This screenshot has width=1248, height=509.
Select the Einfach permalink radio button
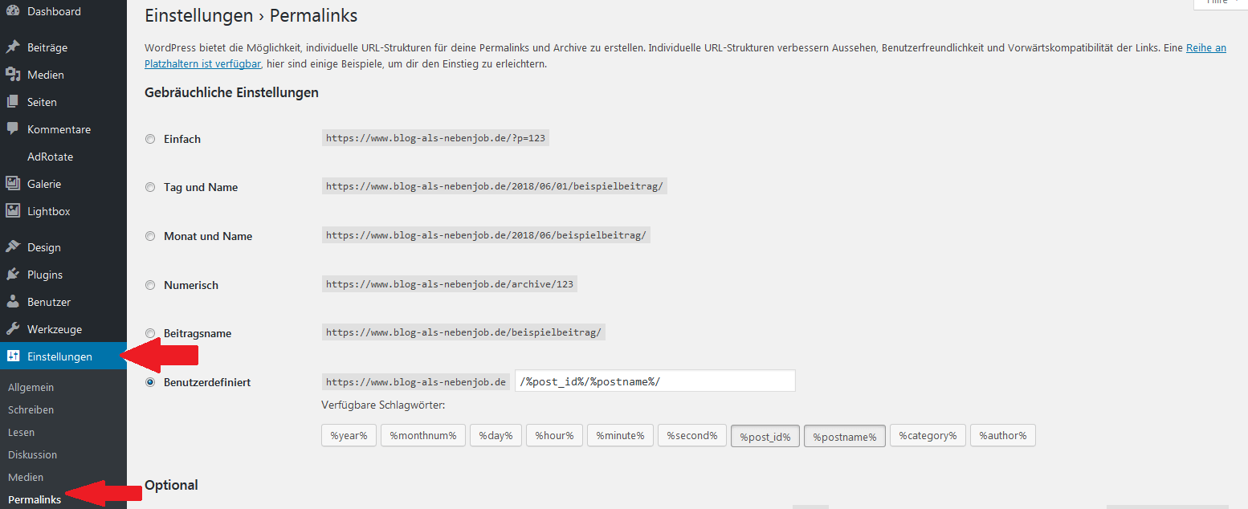point(150,139)
